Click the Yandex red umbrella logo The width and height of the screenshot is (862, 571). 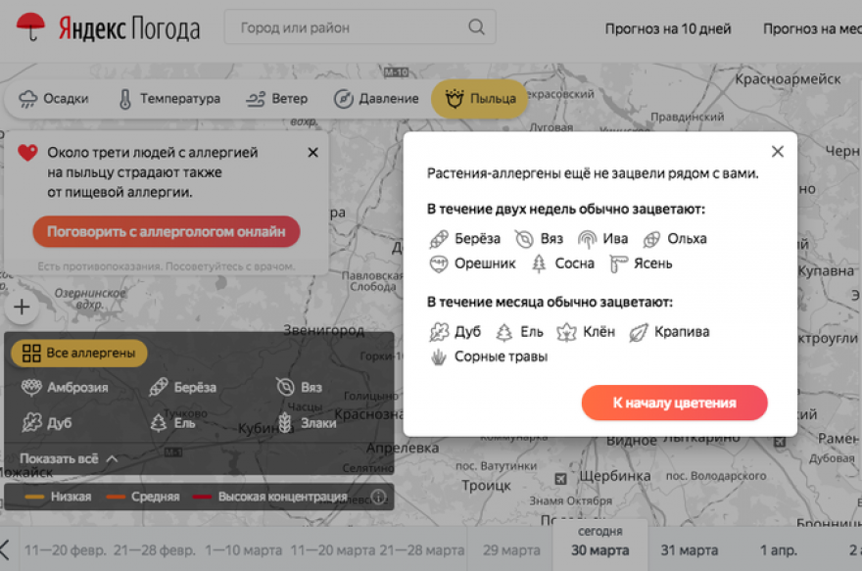click(x=31, y=27)
